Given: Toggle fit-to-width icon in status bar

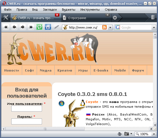Looking at the screenshot, I should [x=120, y=134].
